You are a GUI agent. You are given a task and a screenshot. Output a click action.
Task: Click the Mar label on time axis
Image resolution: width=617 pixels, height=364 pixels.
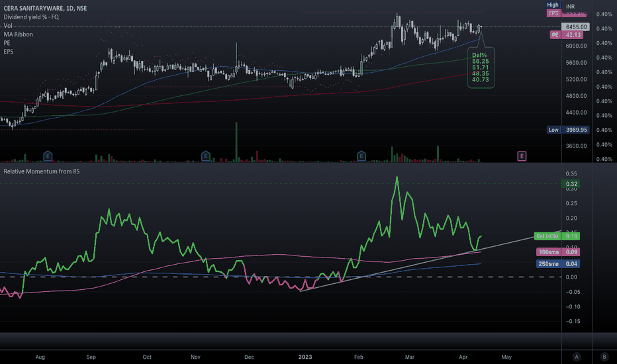click(x=410, y=357)
